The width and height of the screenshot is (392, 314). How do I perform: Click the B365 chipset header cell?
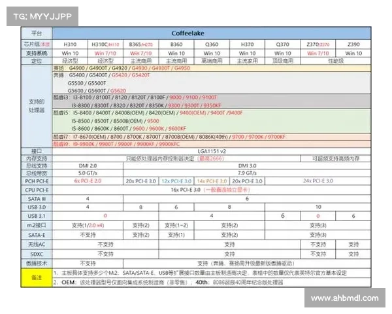[140, 44]
